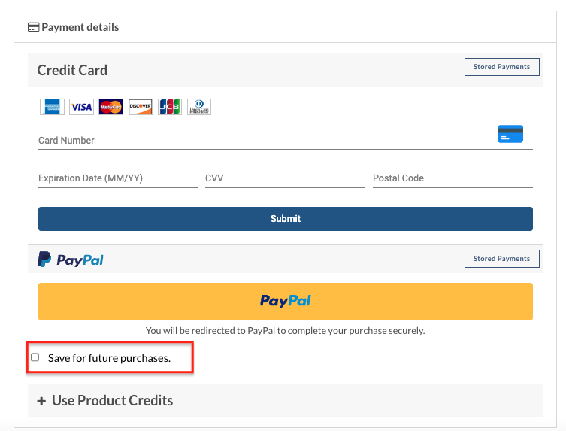Click the Payment details header icon
Viewport: 566px width, 431px height.
click(x=33, y=27)
